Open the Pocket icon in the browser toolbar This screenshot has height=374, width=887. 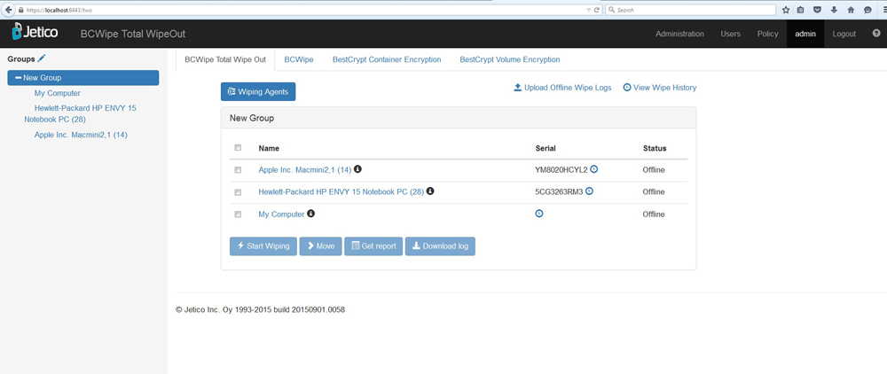[818, 10]
